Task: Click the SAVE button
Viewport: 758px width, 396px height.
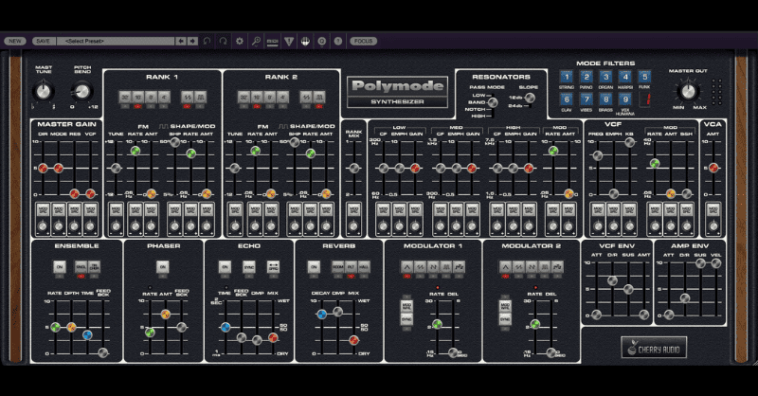Action: [x=43, y=41]
